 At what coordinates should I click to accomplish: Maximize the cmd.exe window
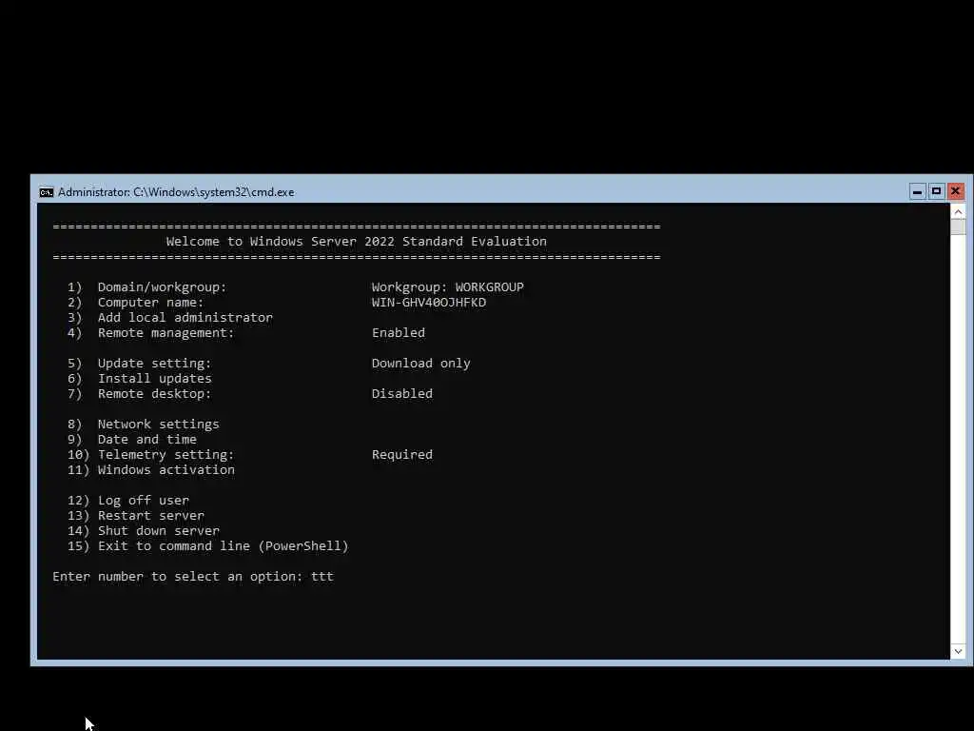tap(936, 191)
